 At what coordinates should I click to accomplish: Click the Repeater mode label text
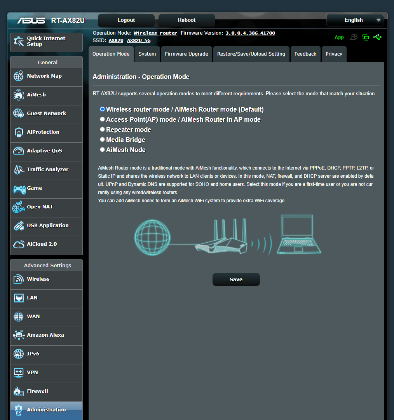[129, 129]
